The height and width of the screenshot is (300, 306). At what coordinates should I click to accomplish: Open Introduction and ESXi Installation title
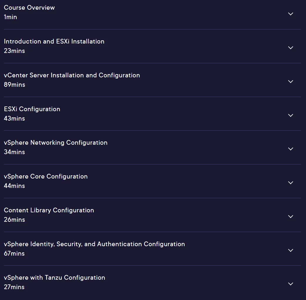tap(54, 41)
